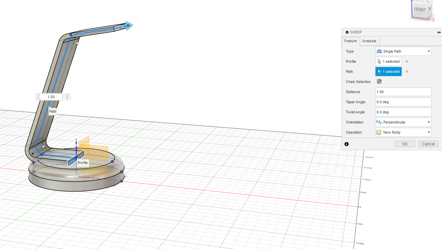Screen dimensions: 442x249
Task: Collapse the SWEEP dialog using minus icon
Action: click(x=347, y=32)
